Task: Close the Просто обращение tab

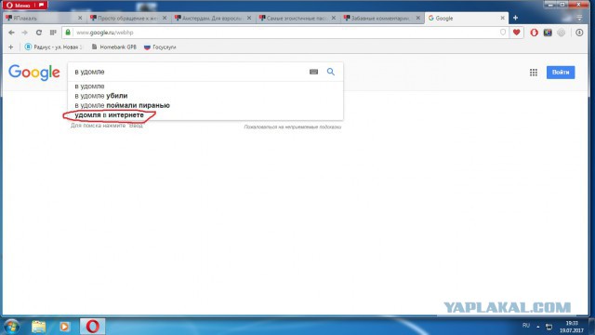Action: pos(165,18)
